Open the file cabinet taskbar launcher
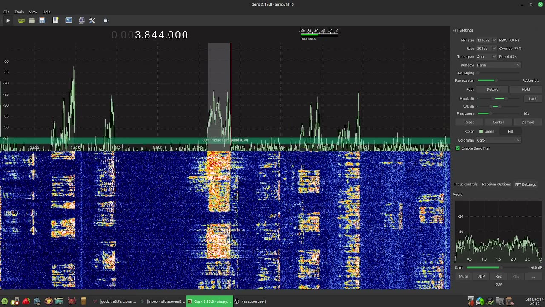 (x=83, y=301)
